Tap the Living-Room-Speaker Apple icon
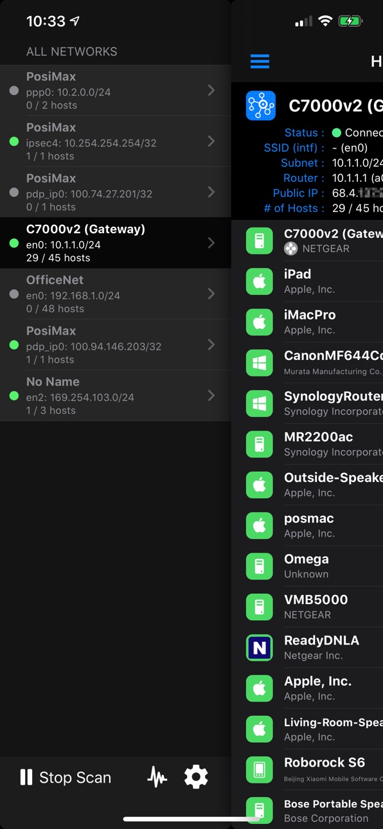Viewport: 383px width, 829px height. click(x=260, y=729)
